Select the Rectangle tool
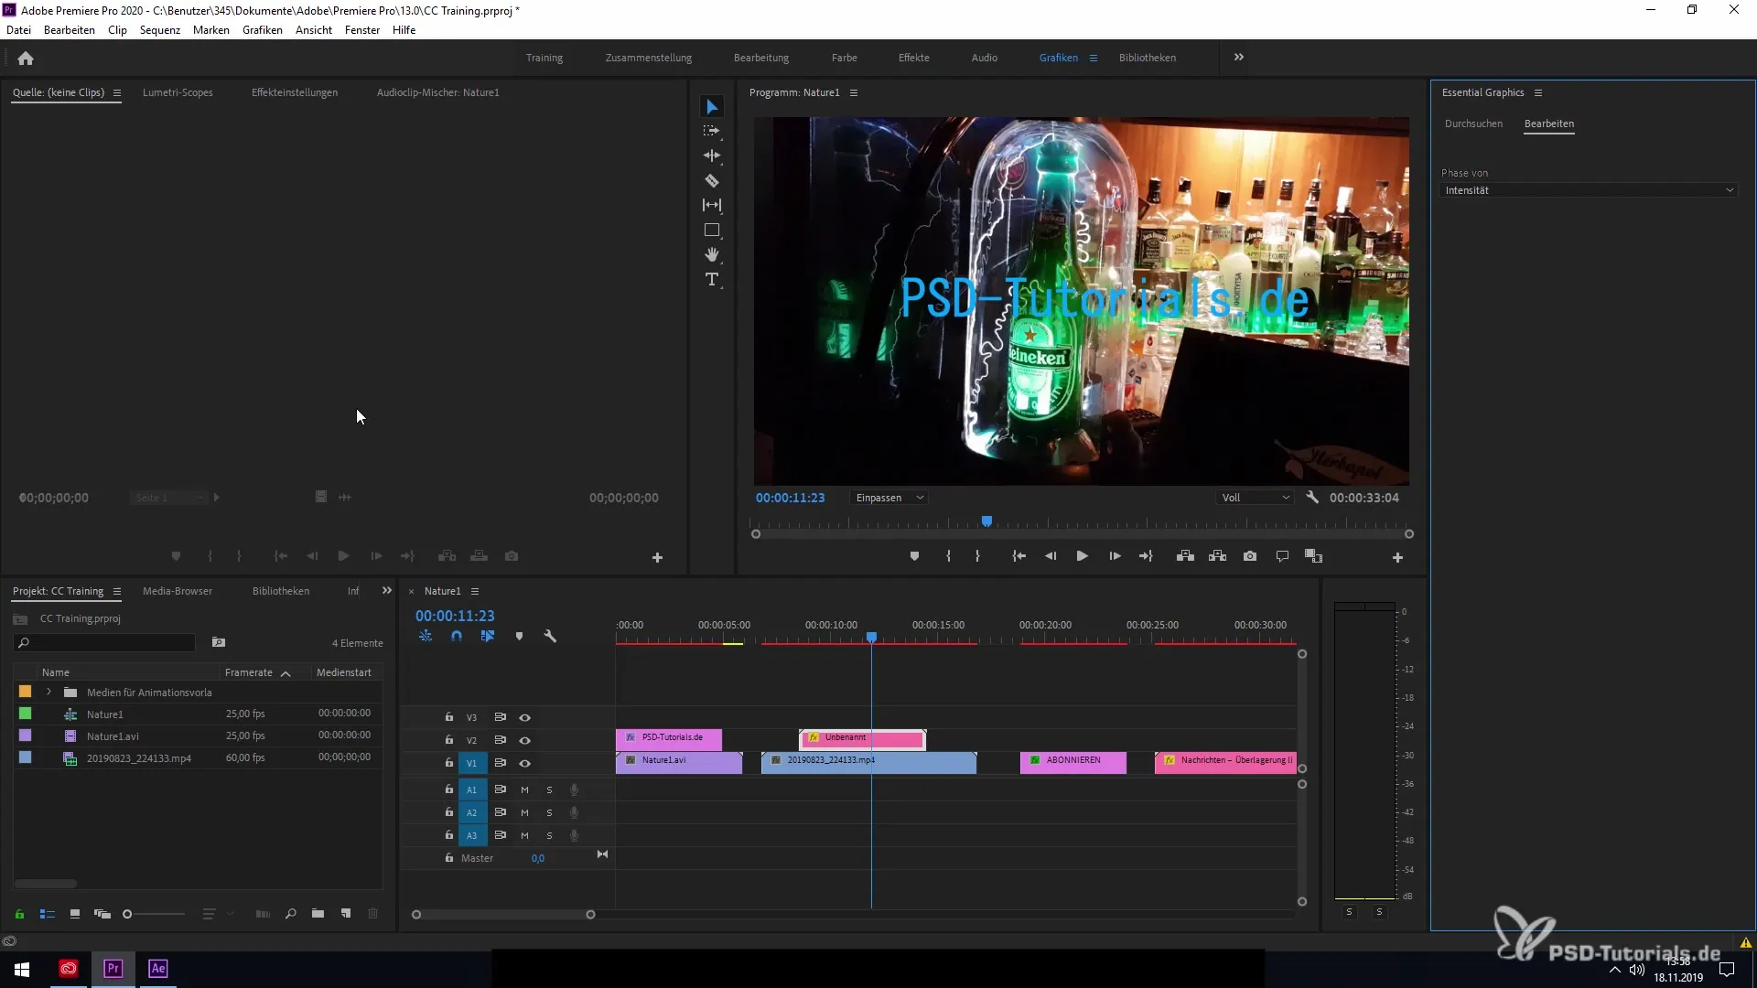 [x=712, y=230]
